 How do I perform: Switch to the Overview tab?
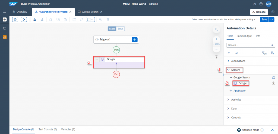pos(20,12)
